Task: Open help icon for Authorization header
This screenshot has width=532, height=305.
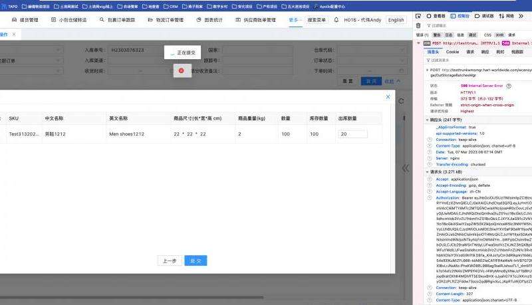Action: pos(430,198)
